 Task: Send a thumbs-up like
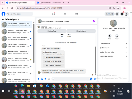(x=95, y=79)
